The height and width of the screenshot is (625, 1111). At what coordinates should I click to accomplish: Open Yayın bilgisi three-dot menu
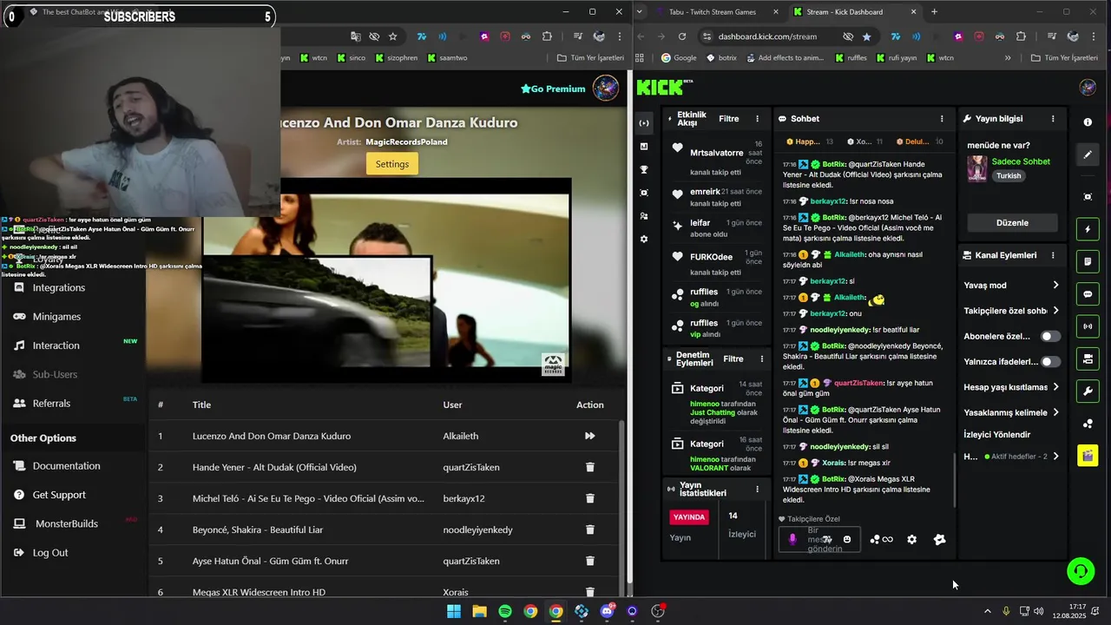pyautogui.click(x=1053, y=119)
